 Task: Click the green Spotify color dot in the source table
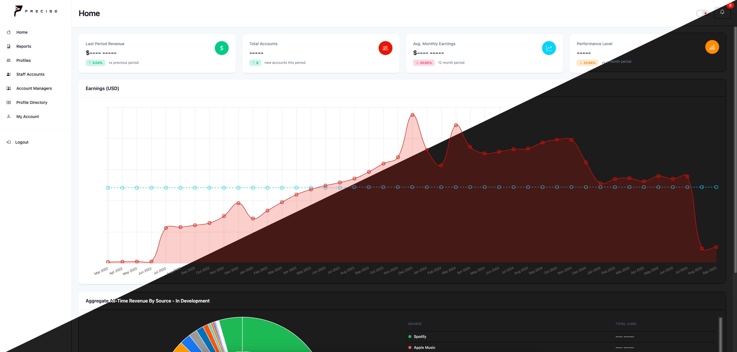(x=410, y=336)
